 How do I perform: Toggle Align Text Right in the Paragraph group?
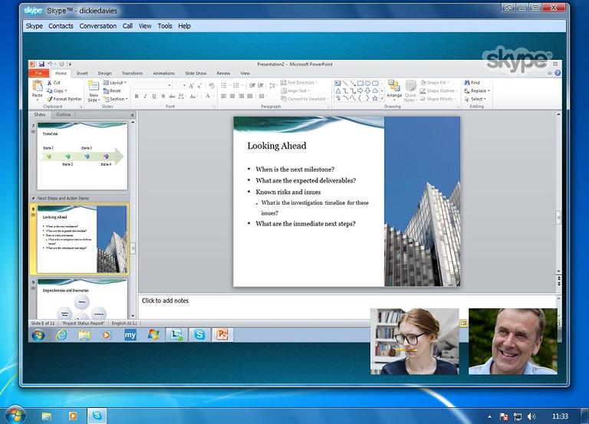click(241, 96)
